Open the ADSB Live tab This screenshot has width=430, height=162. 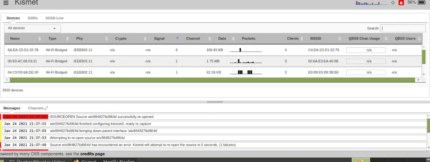(54, 18)
